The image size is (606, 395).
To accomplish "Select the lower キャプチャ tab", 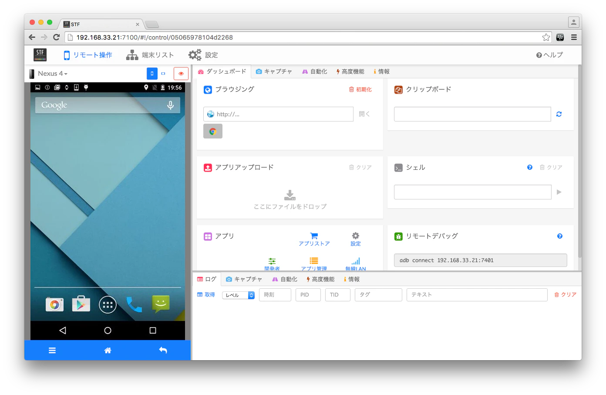I will point(244,279).
